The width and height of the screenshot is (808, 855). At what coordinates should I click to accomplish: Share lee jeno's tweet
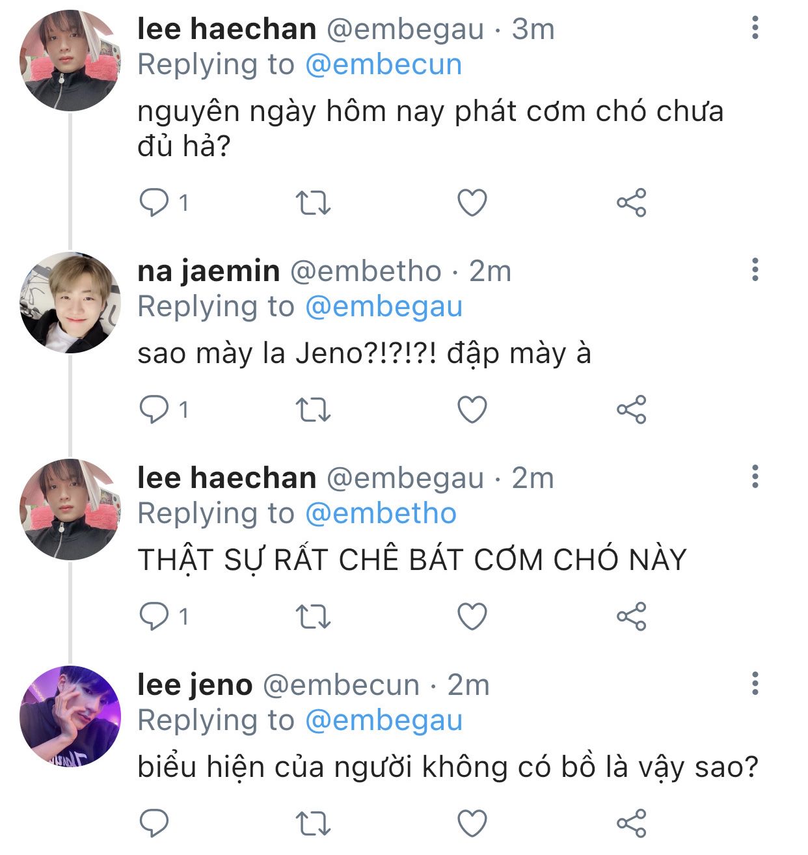point(631,823)
